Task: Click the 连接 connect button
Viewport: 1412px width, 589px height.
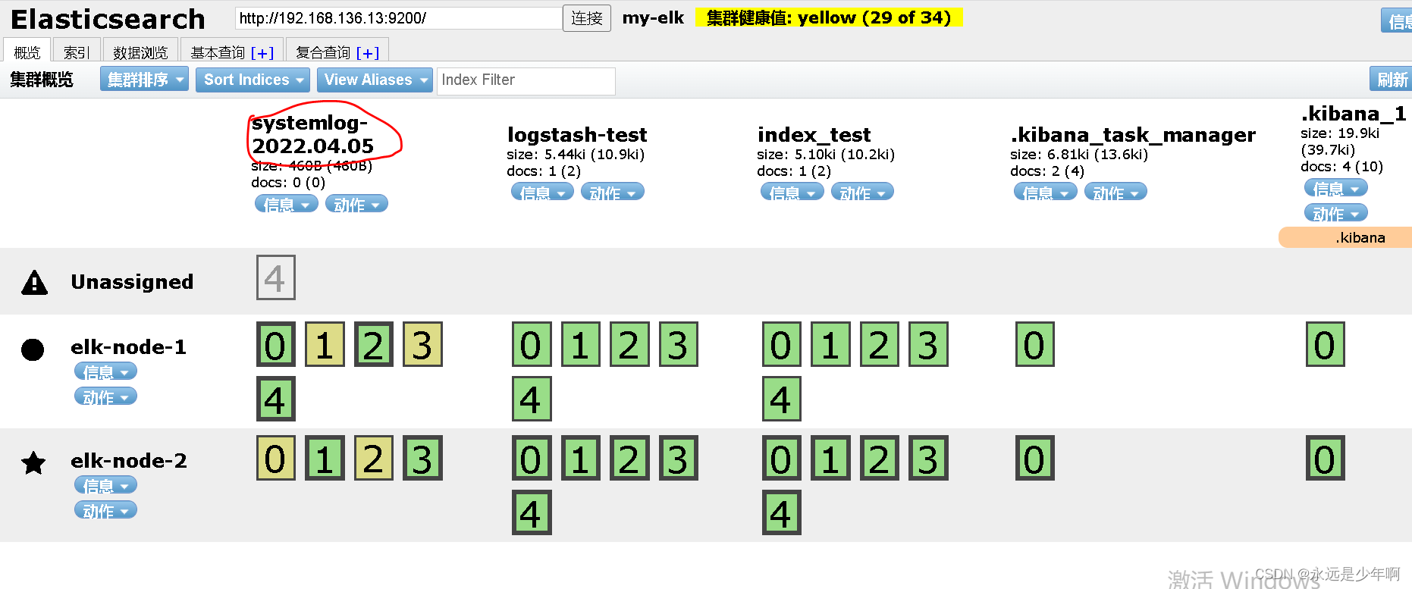Action: pyautogui.click(x=587, y=18)
